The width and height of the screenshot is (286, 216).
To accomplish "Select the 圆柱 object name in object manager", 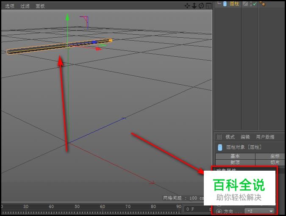I will [x=234, y=3].
